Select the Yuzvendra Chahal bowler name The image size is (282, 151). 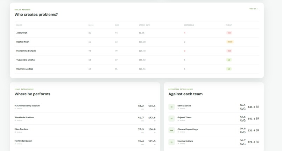point(26,60)
